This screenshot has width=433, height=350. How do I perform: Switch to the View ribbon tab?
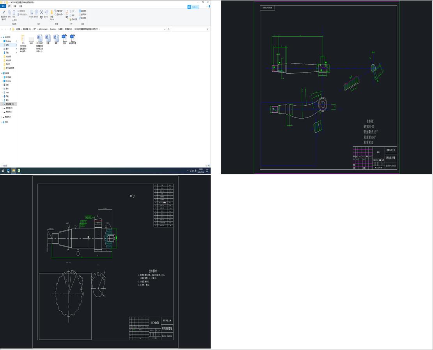click(21, 6)
